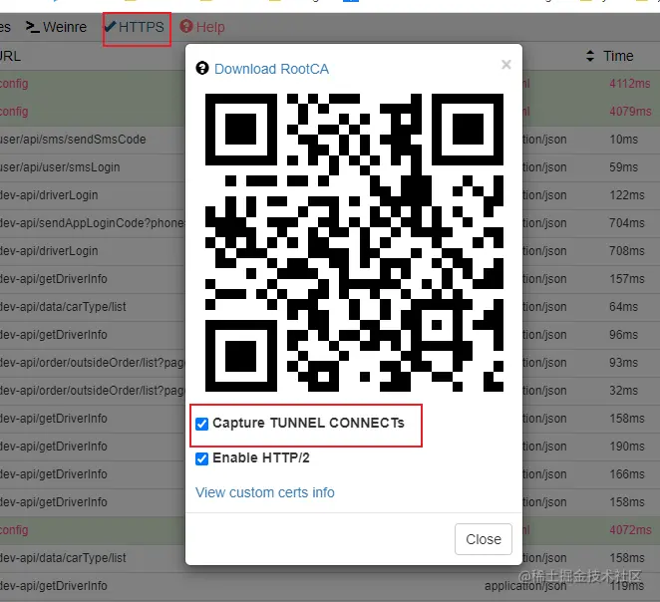660x602 pixels.
Task: Toggle Capture TUNNEL CONNECTs checkbox
Action: click(202, 424)
